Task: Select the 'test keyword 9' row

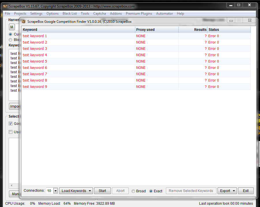Action: click(x=136, y=86)
